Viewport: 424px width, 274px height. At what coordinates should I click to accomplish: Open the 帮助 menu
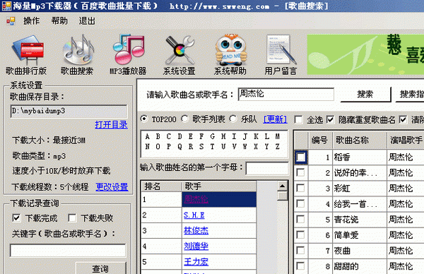point(59,20)
